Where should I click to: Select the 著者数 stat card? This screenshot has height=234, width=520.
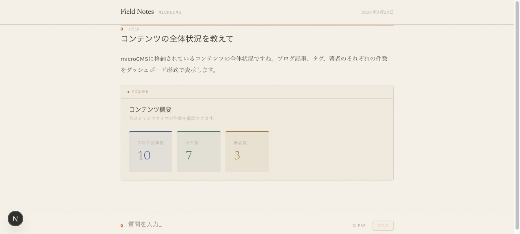[x=247, y=151]
